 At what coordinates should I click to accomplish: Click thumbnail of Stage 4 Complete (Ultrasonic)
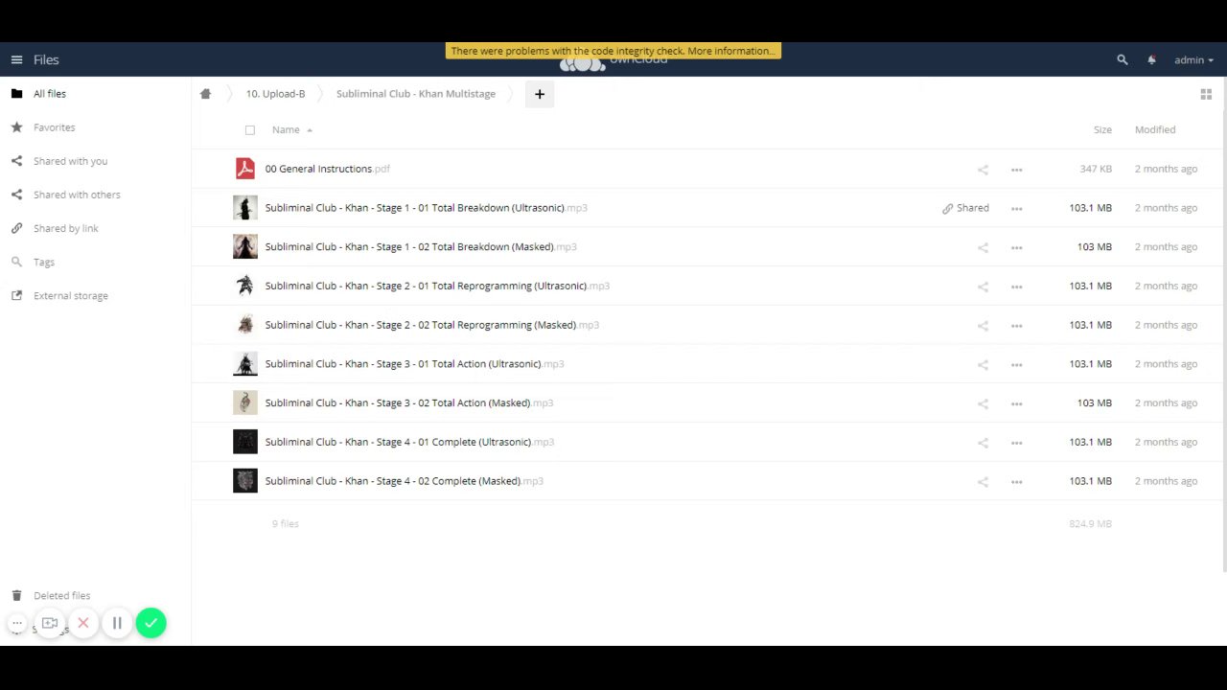pyautogui.click(x=245, y=442)
